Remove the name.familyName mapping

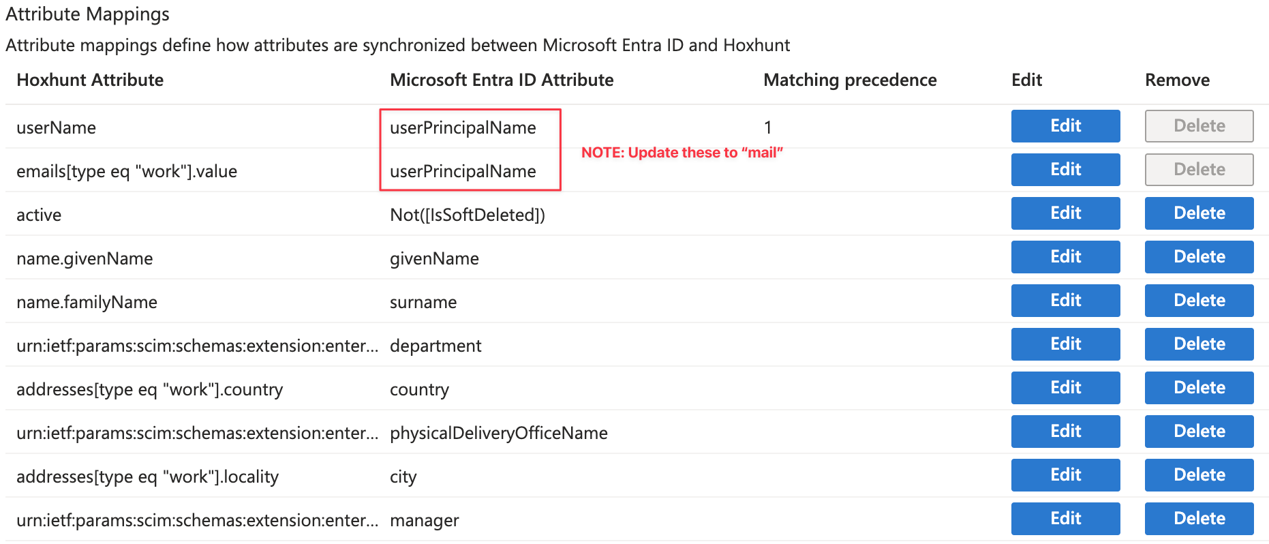(x=1199, y=301)
